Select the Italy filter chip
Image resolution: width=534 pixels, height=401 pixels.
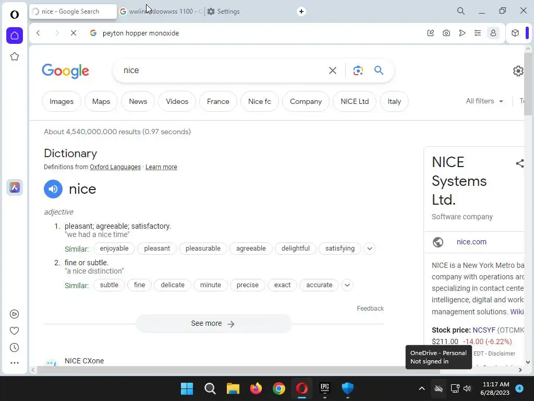pyautogui.click(x=394, y=102)
